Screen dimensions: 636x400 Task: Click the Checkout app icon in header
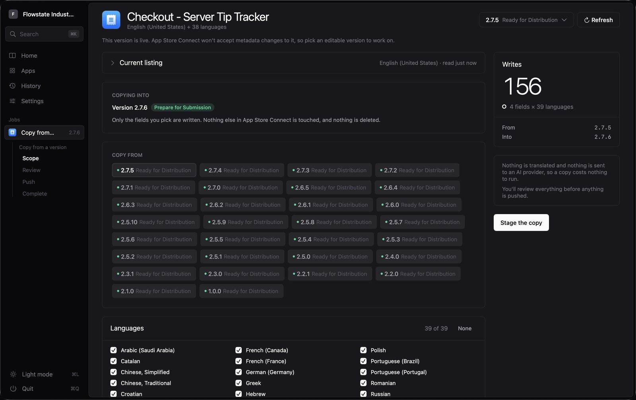point(111,20)
